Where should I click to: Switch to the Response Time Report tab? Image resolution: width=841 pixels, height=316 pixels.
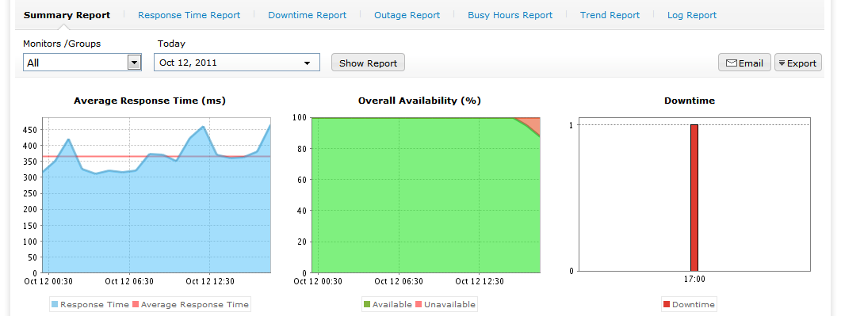(x=189, y=15)
